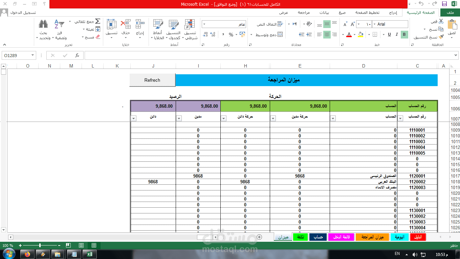The image size is (460, 259).
Task: Click the Merge and Center (دمج وتوسيط) icon
Action: tap(280, 34)
